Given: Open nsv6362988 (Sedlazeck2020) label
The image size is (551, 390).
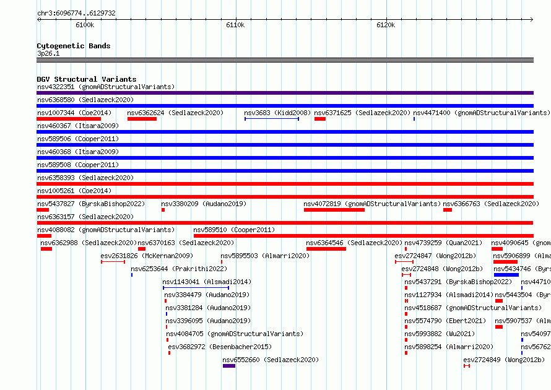Looking at the screenshot, I should (89, 243).
